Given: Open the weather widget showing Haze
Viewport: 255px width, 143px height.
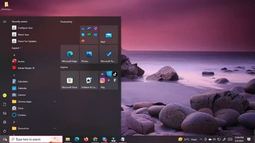Looking at the screenshot, I should 187,139.
